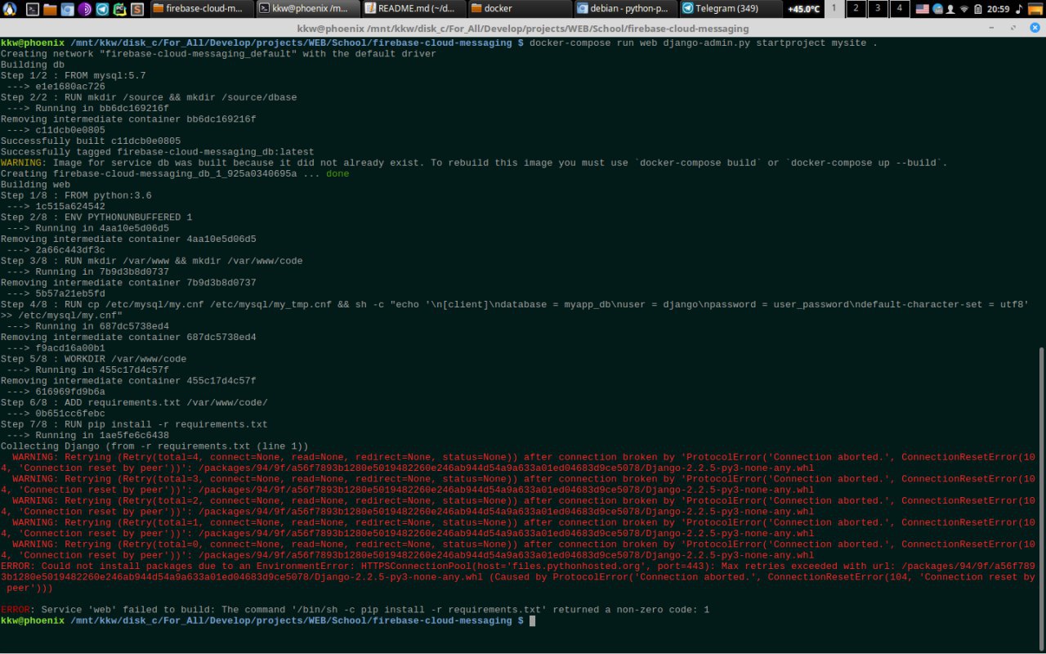Screen dimensions: 1046x654
Task: Switch to docker folder window
Action: point(520,9)
